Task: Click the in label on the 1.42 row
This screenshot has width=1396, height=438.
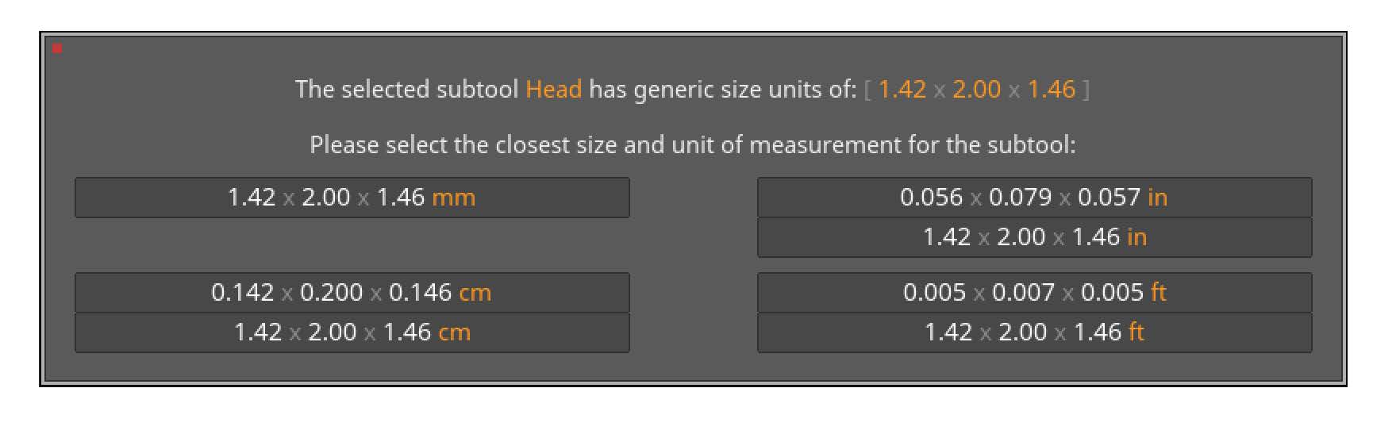Action: [x=1136, y=237]
